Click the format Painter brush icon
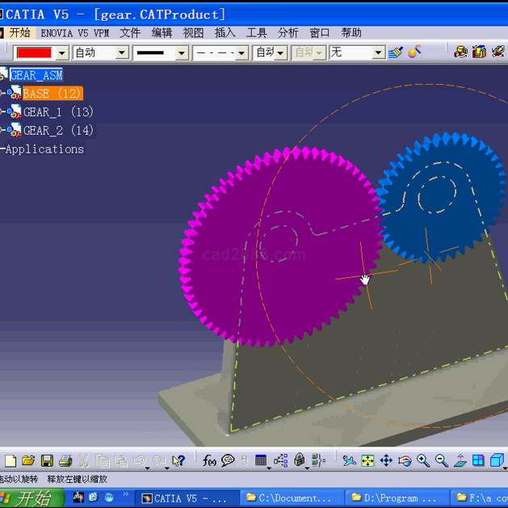Viewport: 508px width, 508px height. [x=395, y=52]
